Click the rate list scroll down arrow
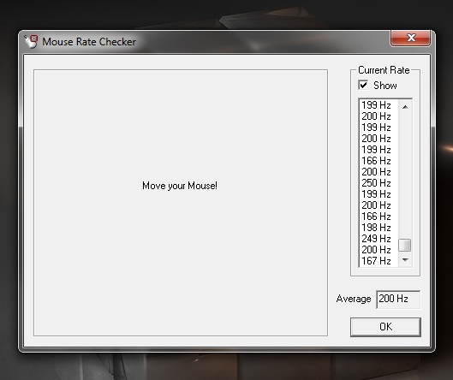The height and width of the screenshot is (380, 453). coord(405,260)
